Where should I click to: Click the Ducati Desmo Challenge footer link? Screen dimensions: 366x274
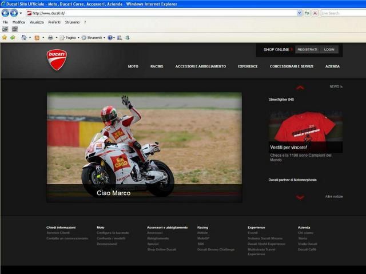pos(216,249)
